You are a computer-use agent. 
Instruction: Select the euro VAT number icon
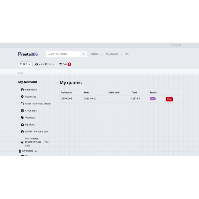coord(22,142)
